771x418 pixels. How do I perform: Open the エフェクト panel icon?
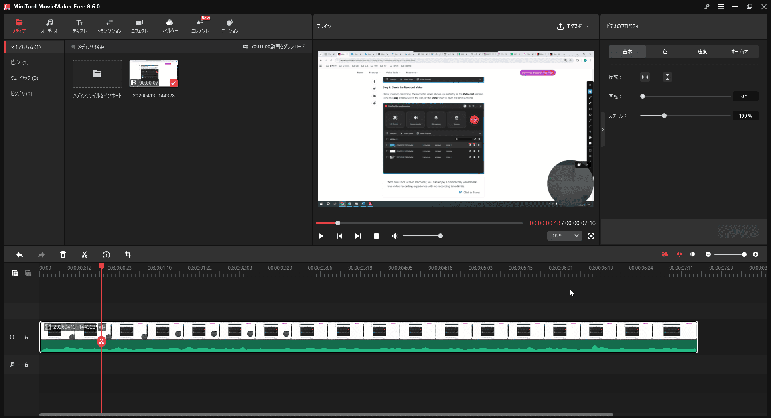pos(139,26)
